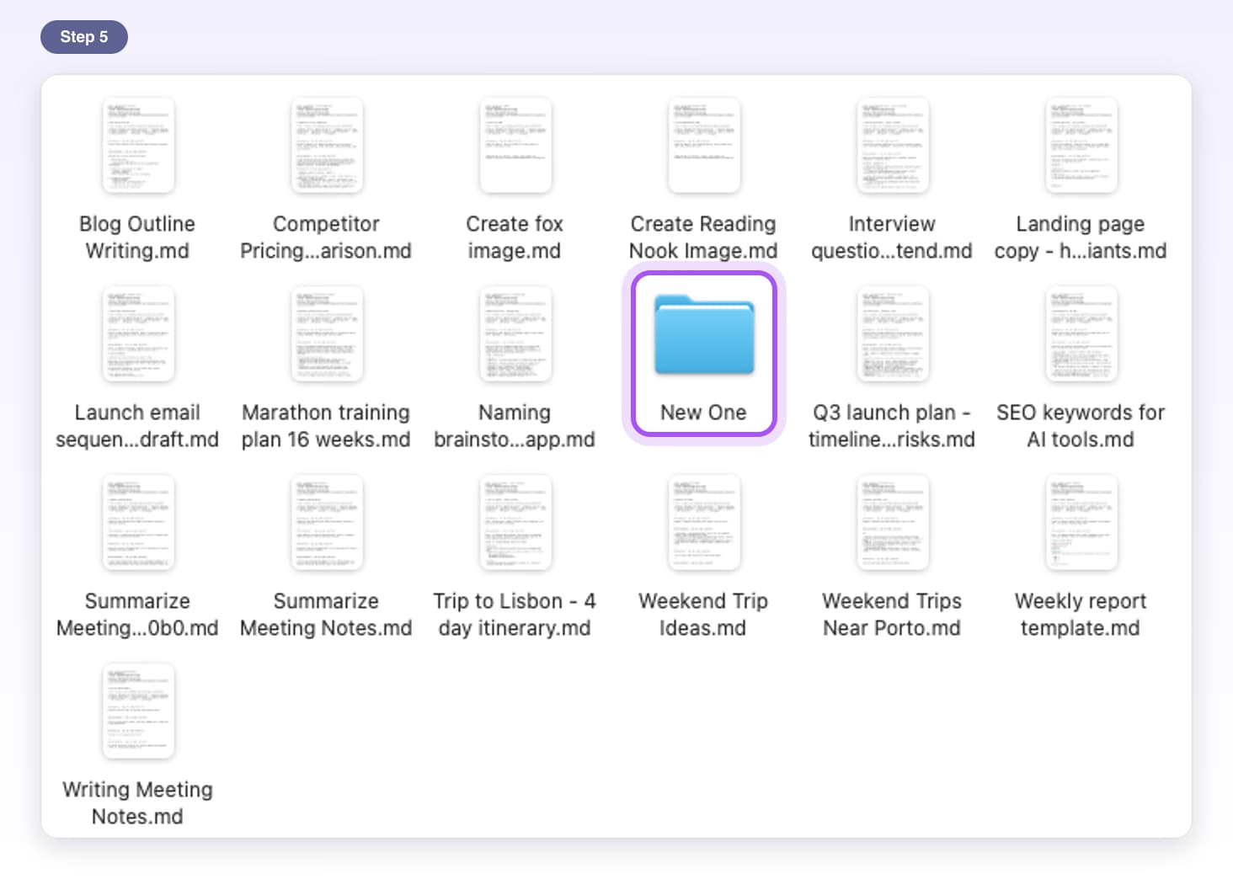Select the Q3 launch plan file icon

point(892,334)
